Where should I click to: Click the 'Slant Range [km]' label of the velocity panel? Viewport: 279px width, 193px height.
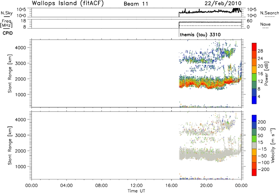[10, 146]
